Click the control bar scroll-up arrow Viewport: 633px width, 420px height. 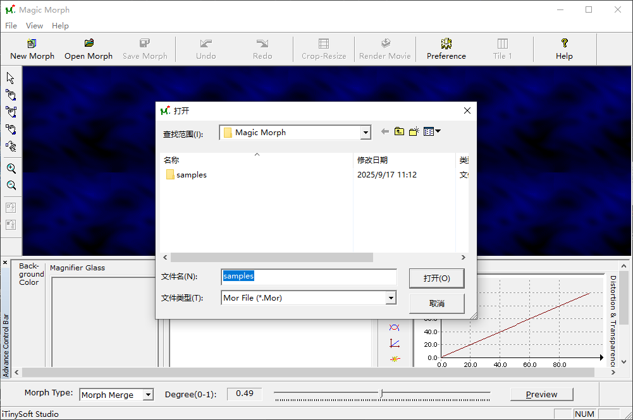point(624,266)
